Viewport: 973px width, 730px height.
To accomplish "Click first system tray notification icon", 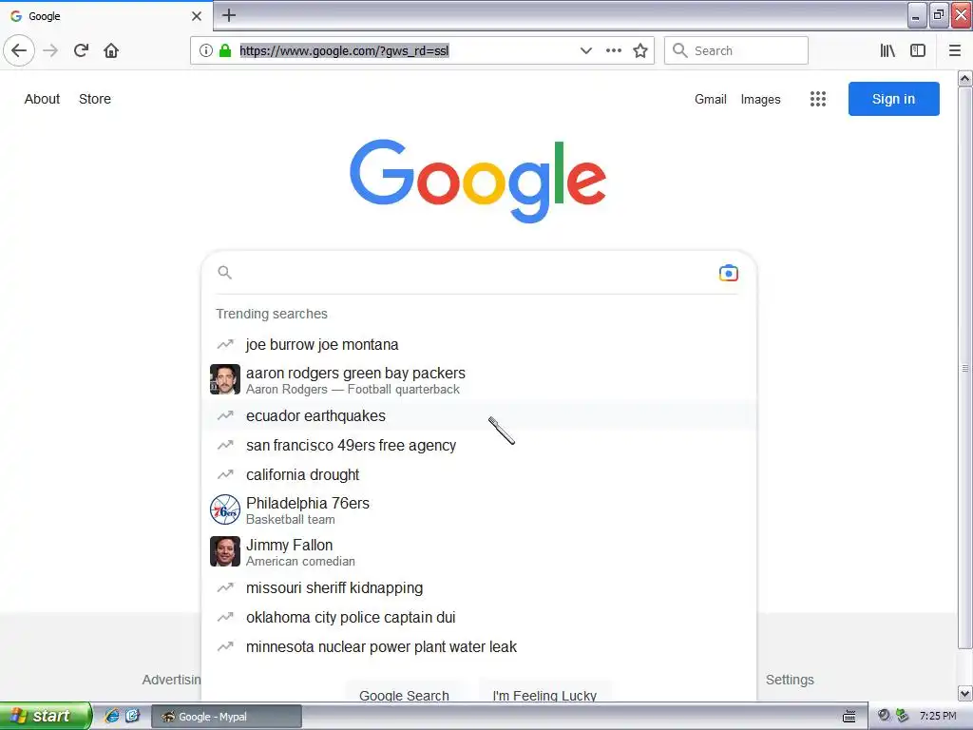I will pyautogui.click(x=884, y=716).
